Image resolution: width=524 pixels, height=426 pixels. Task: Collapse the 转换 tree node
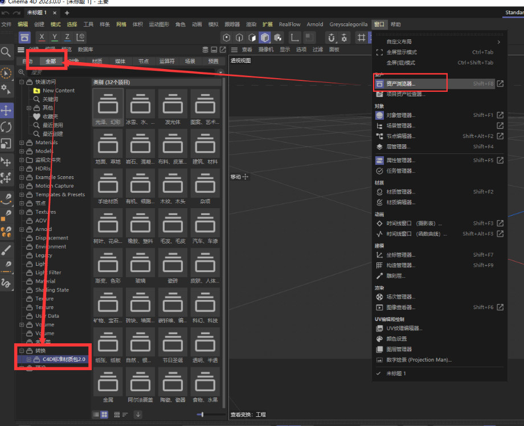(x=22, y=351)
